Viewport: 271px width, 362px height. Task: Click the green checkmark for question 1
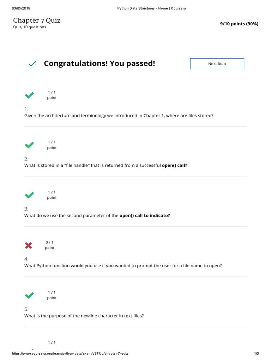coord(29,95)
